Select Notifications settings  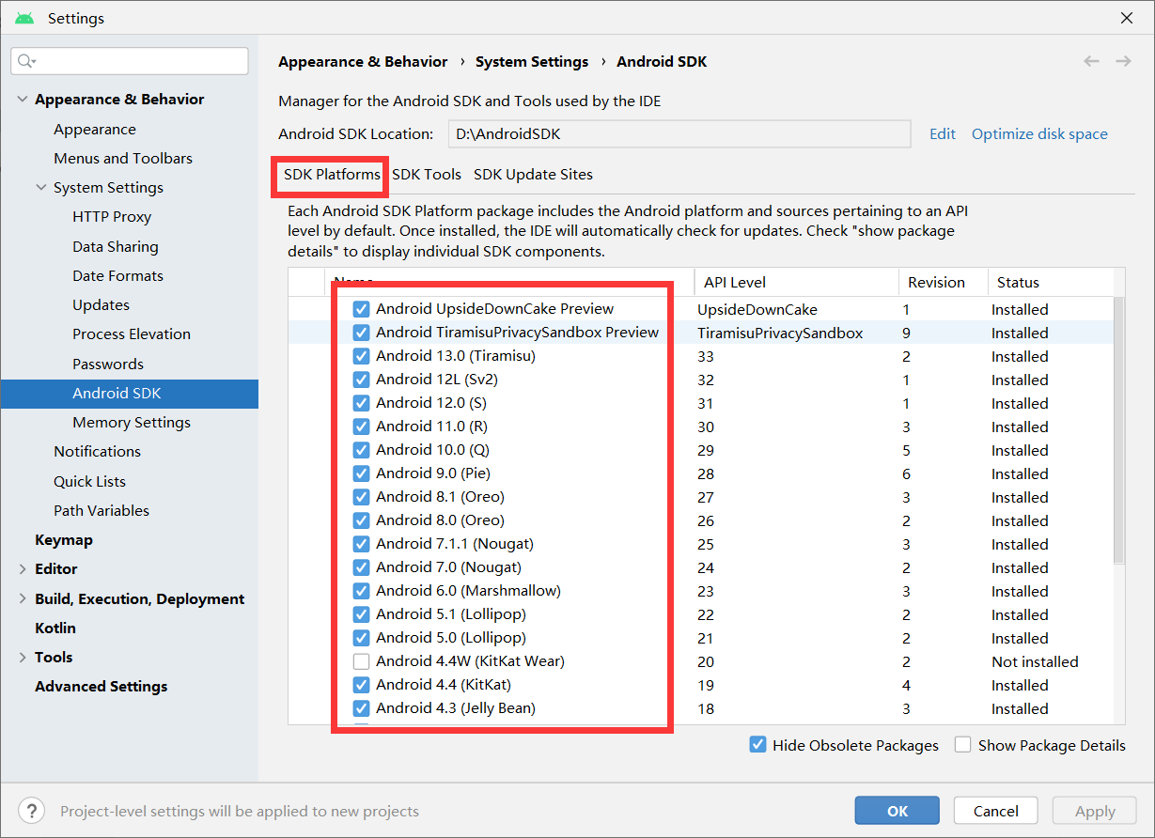coord(98,452)
